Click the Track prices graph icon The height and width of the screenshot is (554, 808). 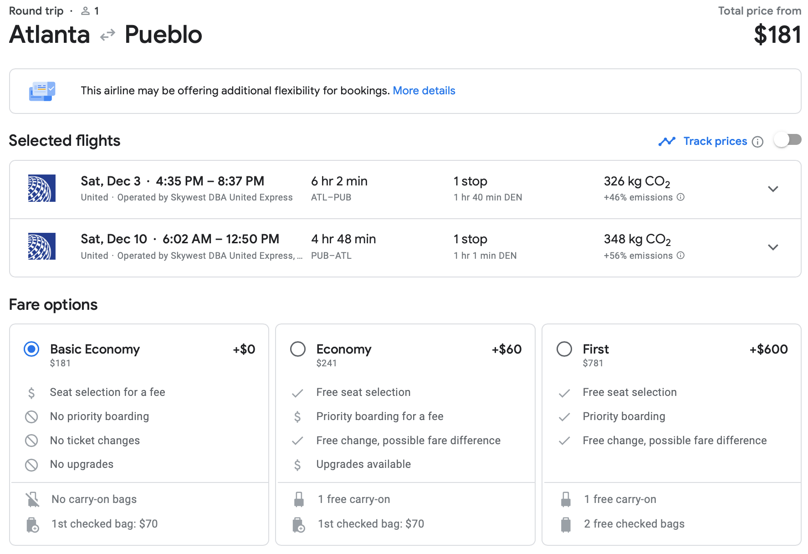[x=667, y=142]
